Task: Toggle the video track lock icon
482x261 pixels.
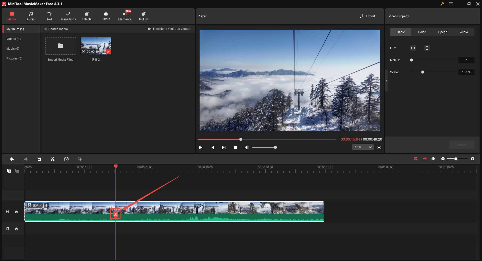Action: 16,212
